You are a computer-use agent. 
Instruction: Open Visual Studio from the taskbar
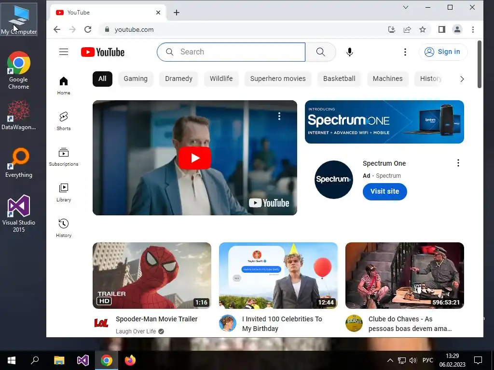coord(83,360)
